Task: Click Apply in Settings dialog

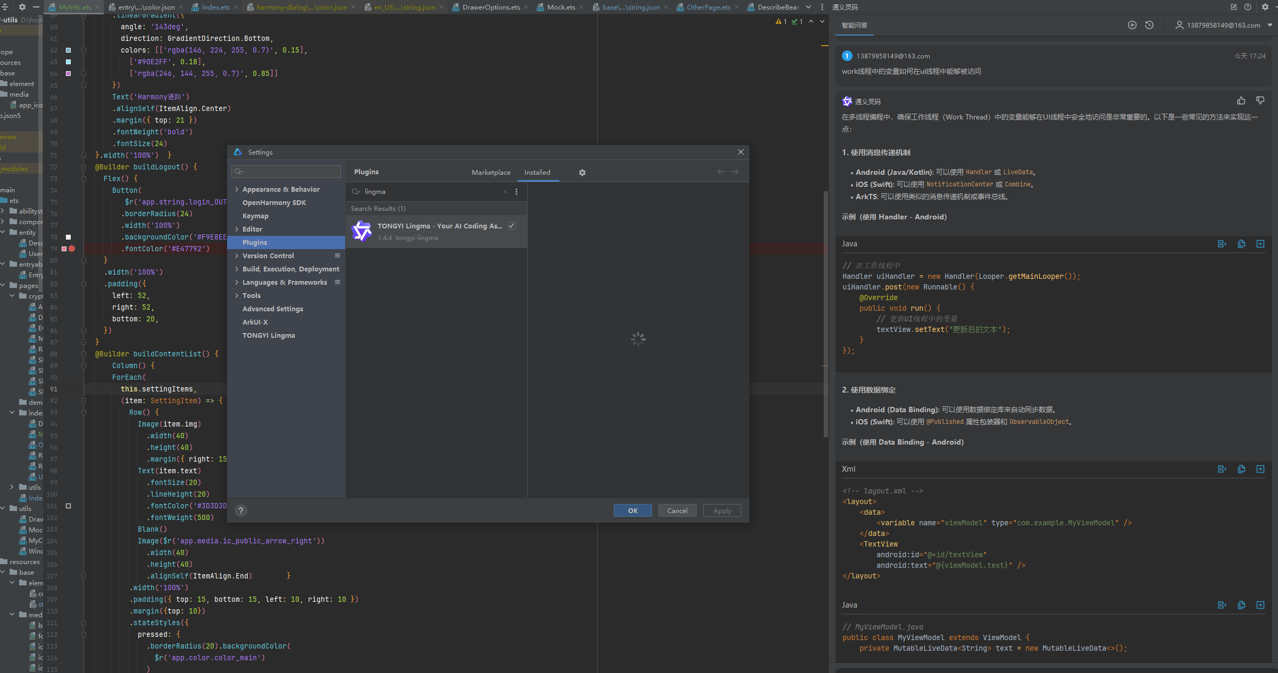Action: (x=722, y=510)
